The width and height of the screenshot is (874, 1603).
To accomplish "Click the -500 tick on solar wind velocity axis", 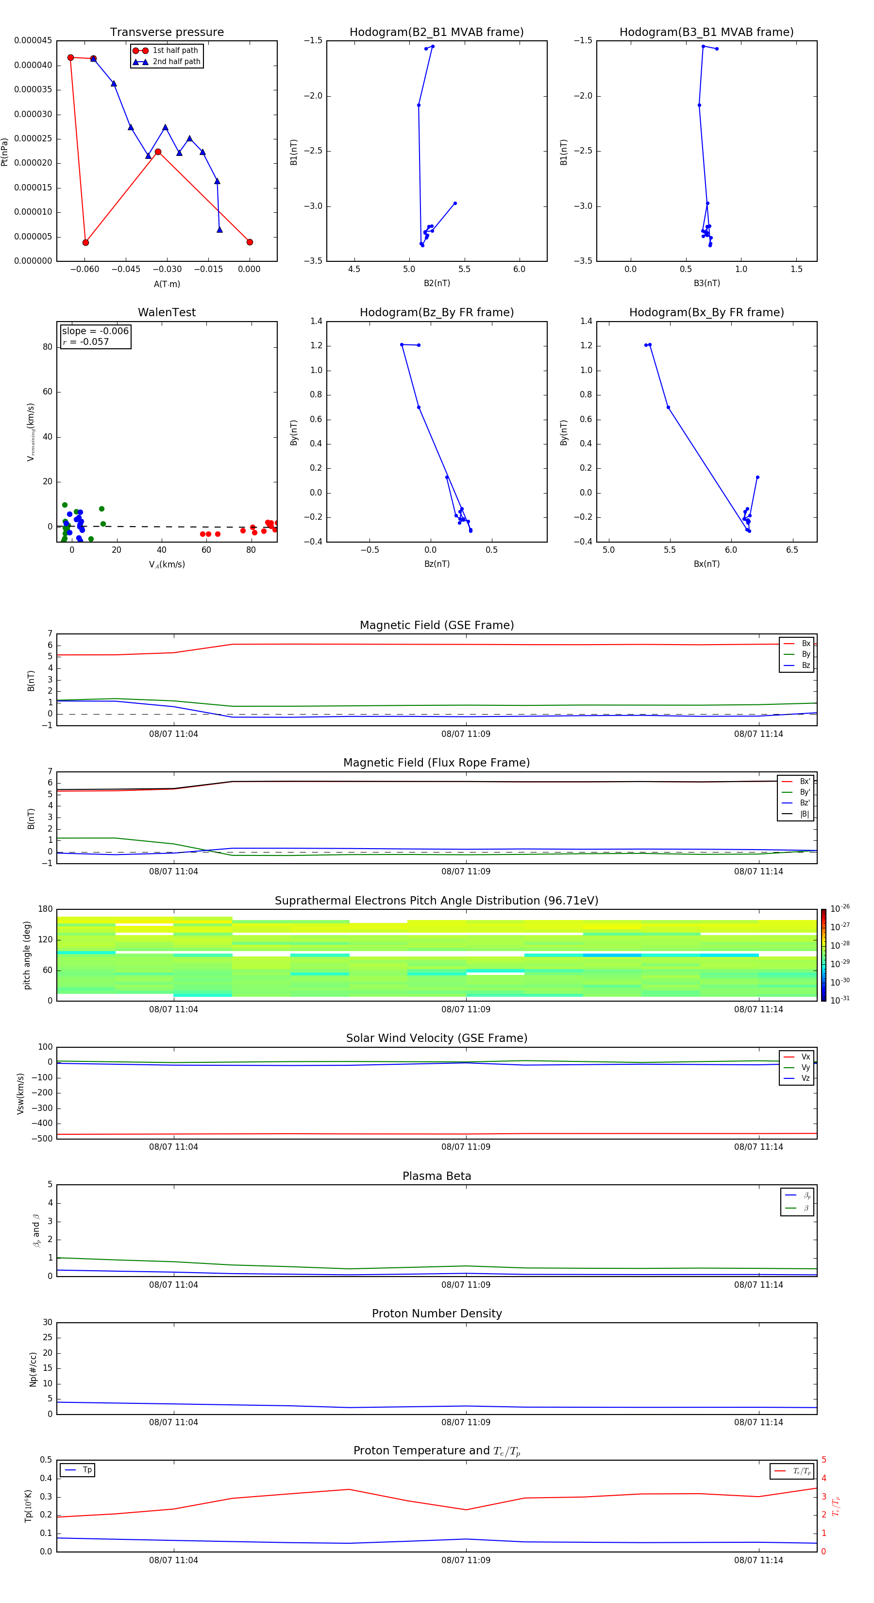I will (42, 1139).
